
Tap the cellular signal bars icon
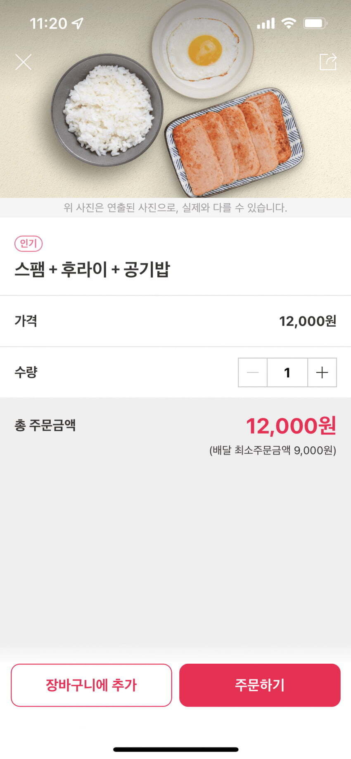[x=266, y=24]
